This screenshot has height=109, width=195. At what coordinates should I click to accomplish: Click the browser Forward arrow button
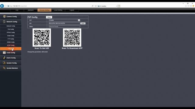pyautogui.click(x=5, y=6)
